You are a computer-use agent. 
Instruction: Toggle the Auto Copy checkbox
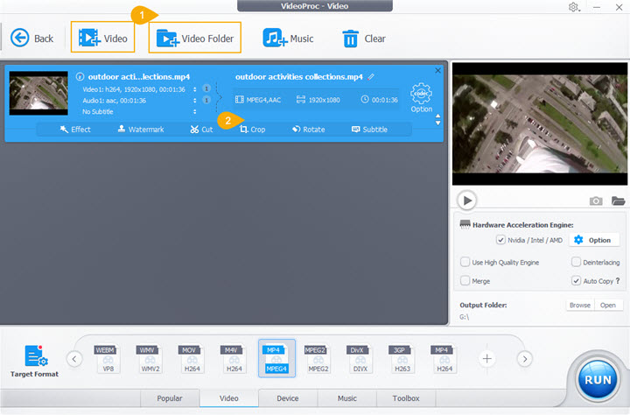point(576,281)
